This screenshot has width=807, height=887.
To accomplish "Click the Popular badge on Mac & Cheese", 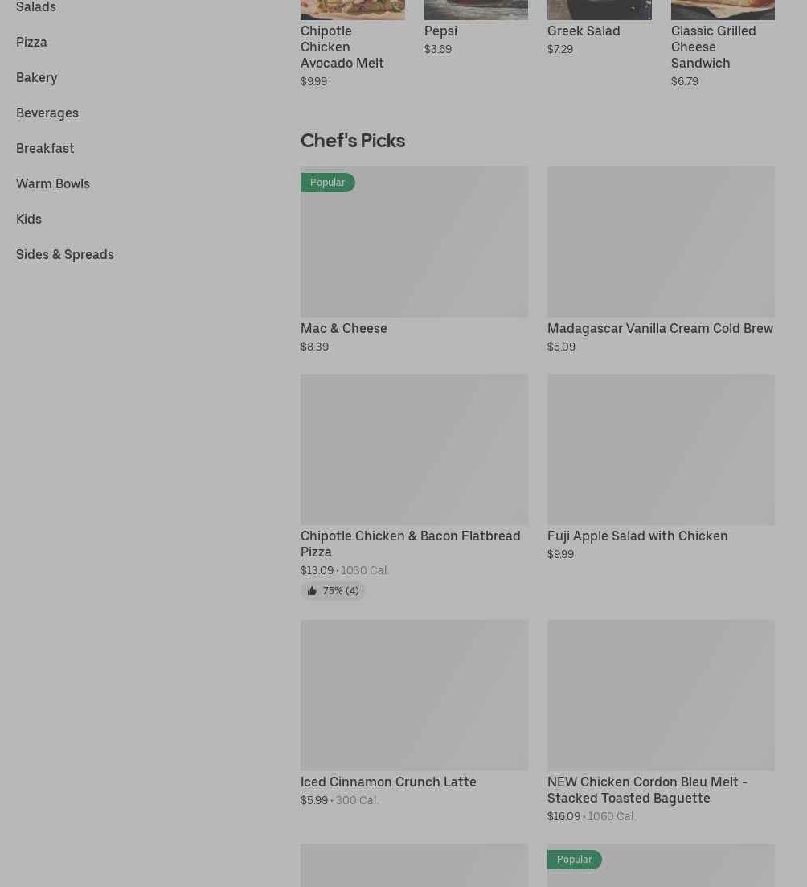I will click(327, 183).
